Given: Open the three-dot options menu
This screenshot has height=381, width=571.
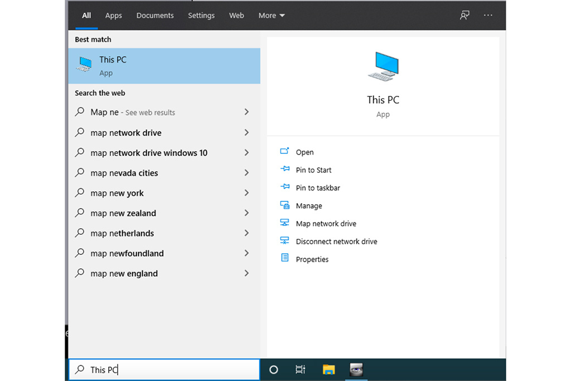Looking at the screenshot, I should pyautogui.click(x=488, y=16).
